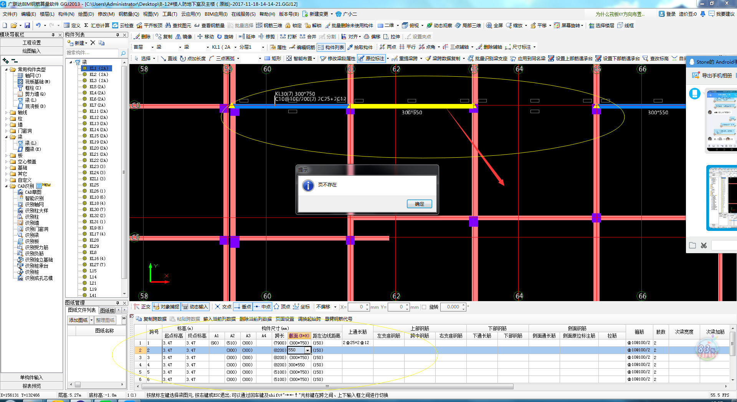The image size is (737, 402).
Task: Toggle 正交 orthogonal mode
Action: 142,306
